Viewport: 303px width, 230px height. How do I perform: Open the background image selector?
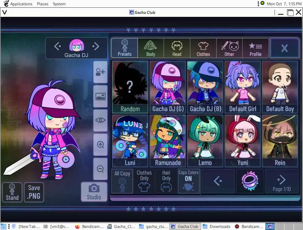coord(100,96)
